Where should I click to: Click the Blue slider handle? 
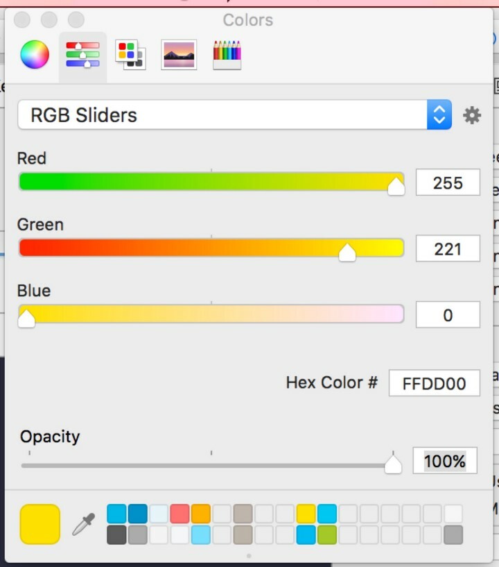[26, 319]
